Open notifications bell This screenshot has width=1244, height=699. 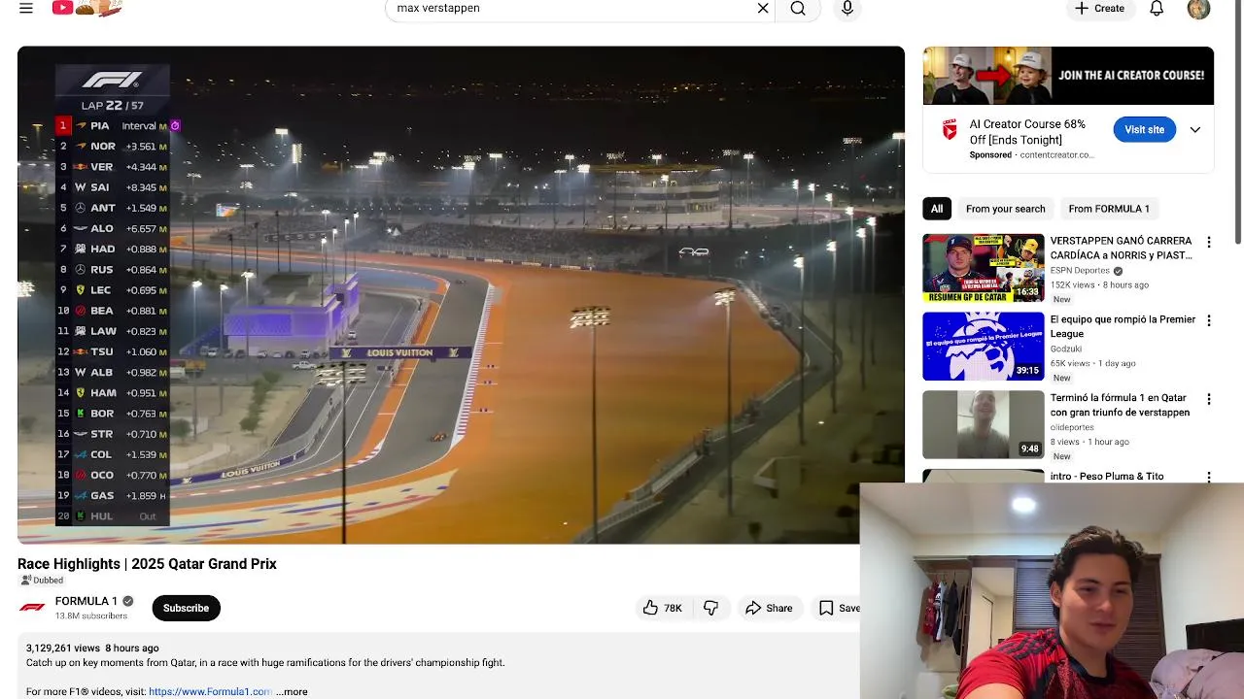pos(1157,8)
